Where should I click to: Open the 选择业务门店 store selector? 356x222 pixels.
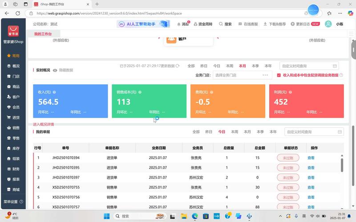pyautogui.click(x=242, y=75)
